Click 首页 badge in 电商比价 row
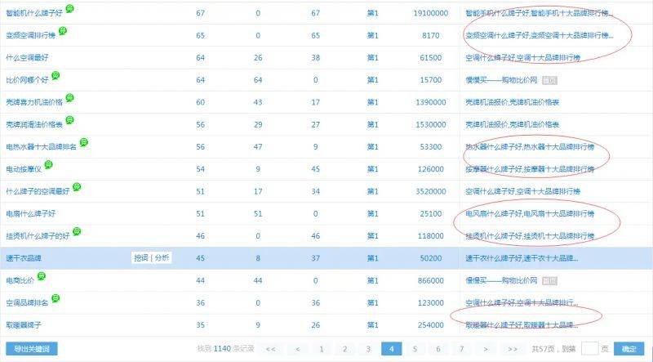Screen dimensions: 653x362 click(549, 280)
